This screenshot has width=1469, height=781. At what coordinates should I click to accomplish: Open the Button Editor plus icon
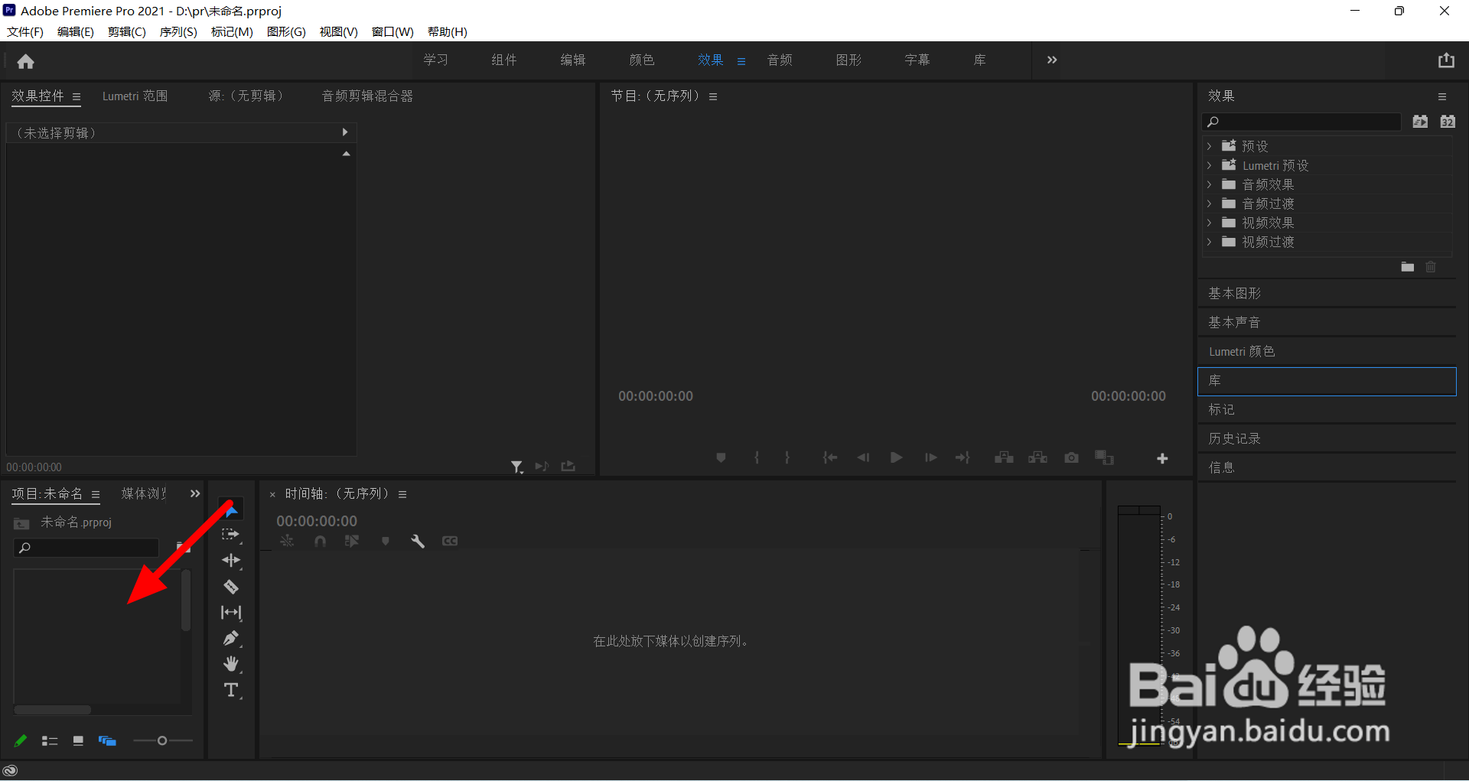coord(1162,458)
